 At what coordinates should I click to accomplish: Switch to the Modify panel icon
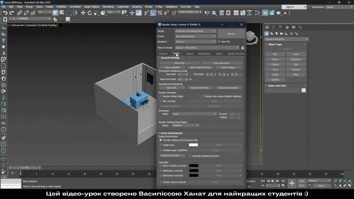pos(273,27)
